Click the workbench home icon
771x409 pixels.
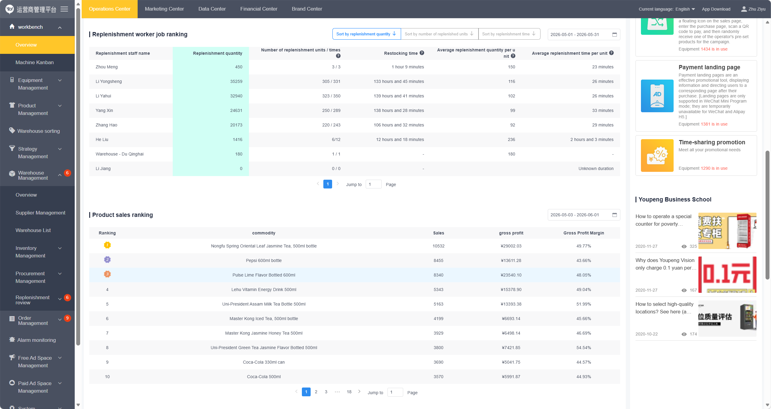[12, 26]
